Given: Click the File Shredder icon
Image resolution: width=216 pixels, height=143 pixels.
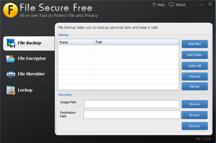Looking at the screenshot, I should click(x=11, y=74).
